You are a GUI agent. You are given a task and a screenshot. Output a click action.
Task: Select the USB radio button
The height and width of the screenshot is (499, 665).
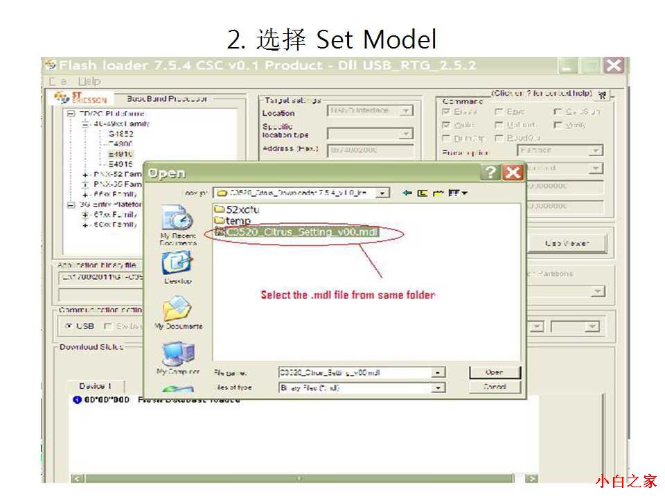pos(69,326)
